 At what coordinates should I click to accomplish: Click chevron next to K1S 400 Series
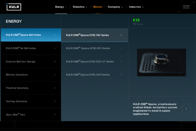click(121, 75)
